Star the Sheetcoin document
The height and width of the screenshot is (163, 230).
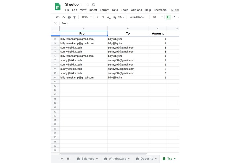88,4
